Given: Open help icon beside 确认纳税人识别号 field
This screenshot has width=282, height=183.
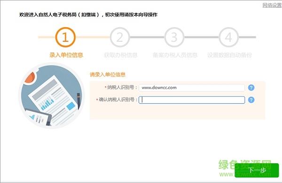Looking at the screenshot, I should click(251, 100).
